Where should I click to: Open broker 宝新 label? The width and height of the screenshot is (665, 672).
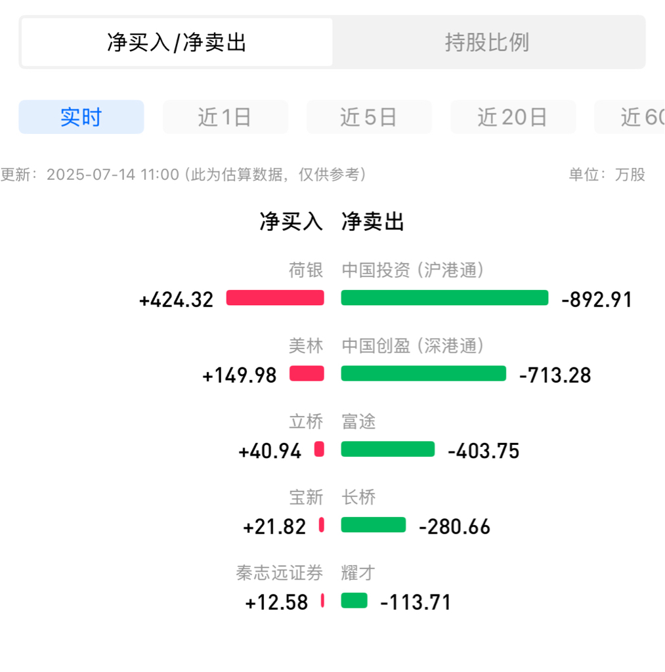[306, 497]
